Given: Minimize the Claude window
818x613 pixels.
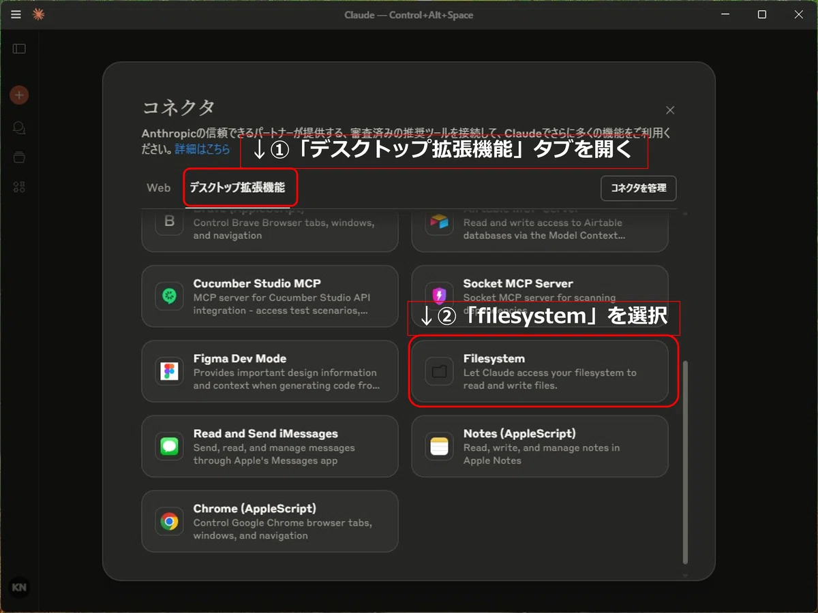Looking at the screenshot, I should coord(725,15).
